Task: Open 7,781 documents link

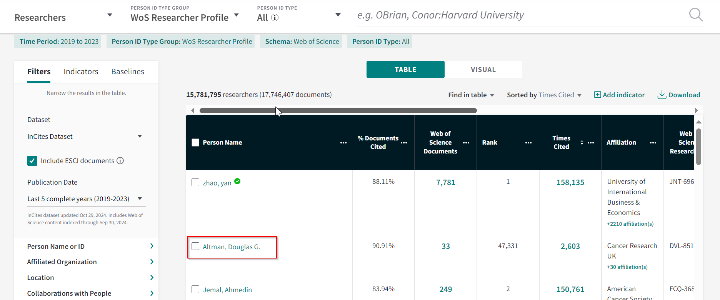Action: [x=445, y=183]
